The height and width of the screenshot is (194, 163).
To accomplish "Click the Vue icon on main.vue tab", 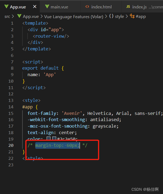I will 47,7.
